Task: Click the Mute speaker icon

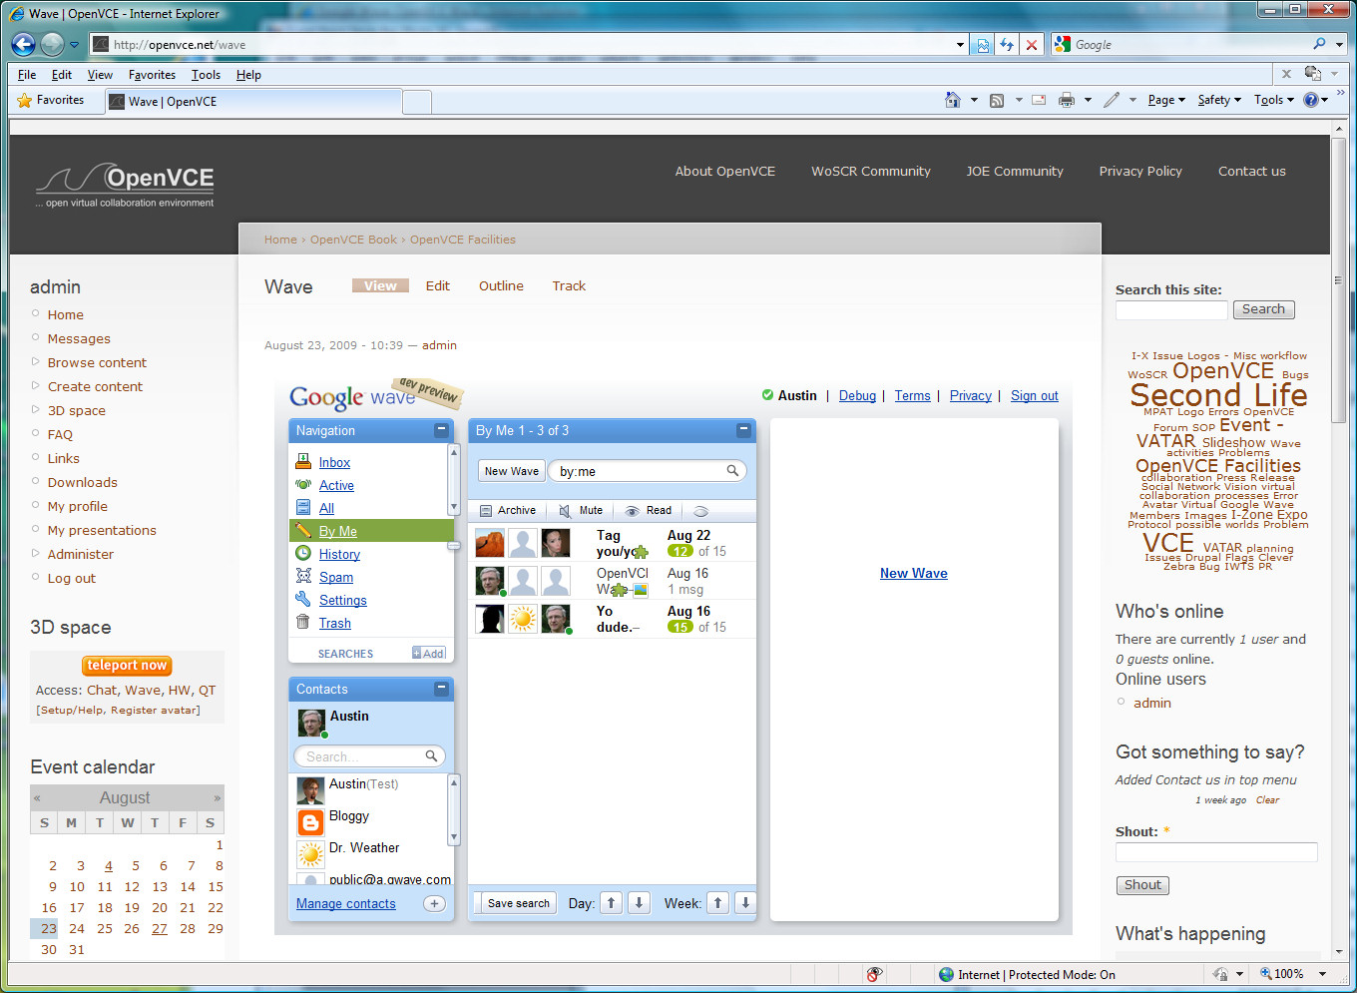Action: (x=565, y=511)
